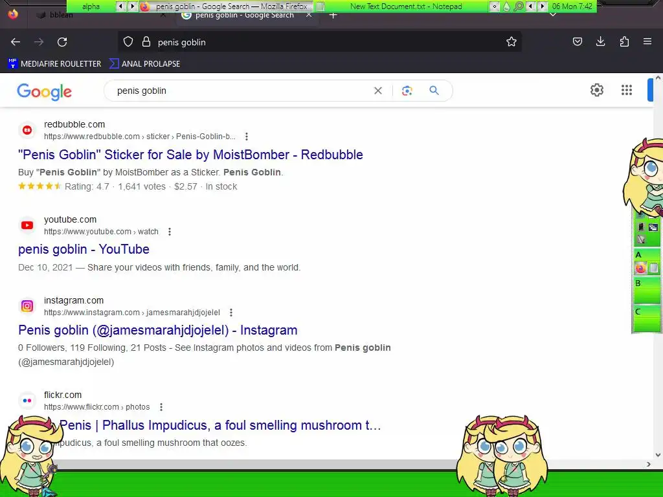Click the left arrow beside alpha label

(121, 6)
